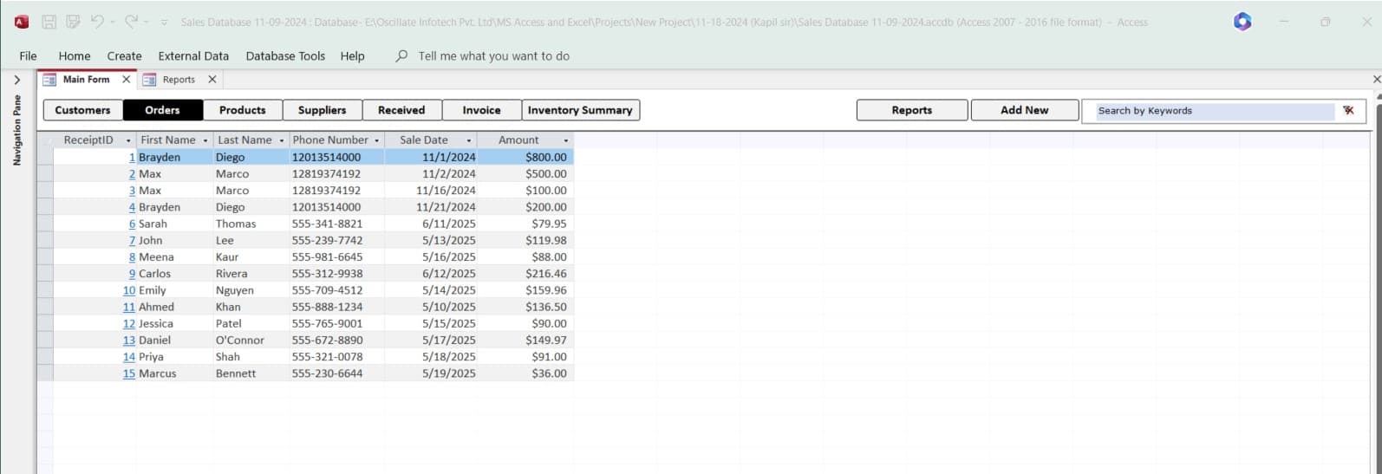Click the Search by Keywords field

click(1214, 111)
